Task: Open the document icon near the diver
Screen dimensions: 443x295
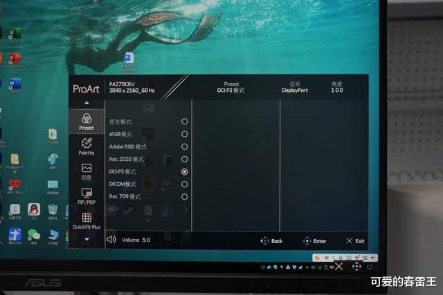Action: (129, 59)
